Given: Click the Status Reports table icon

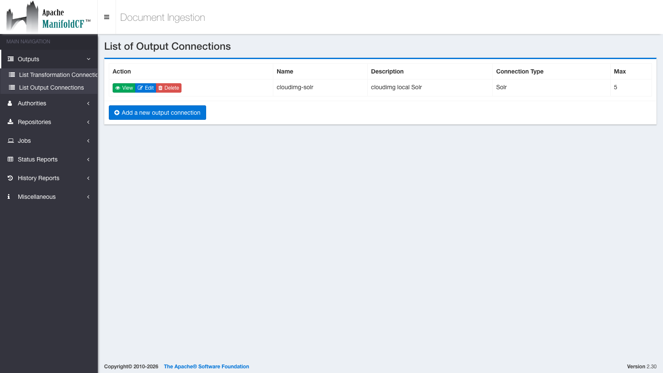Looking at the screenshot, I should 11,159.
